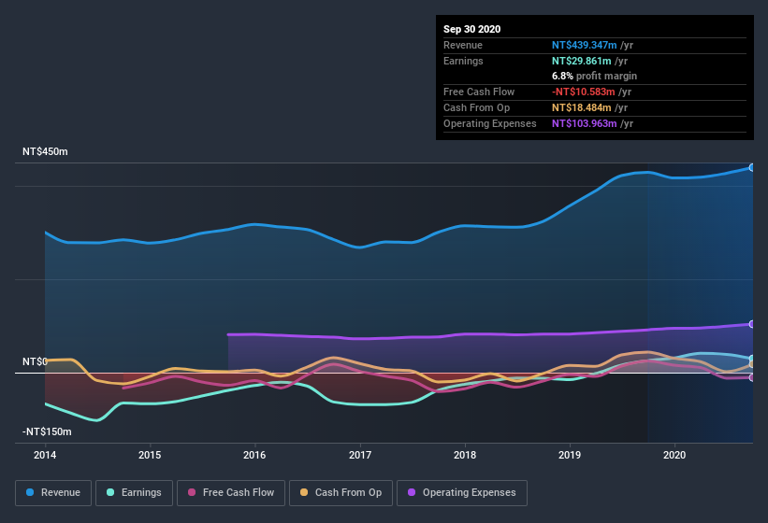This screenshot has height=523, width=768.
Task: Click the NT$450m y-axis label
Action: (x=45, y=151)
